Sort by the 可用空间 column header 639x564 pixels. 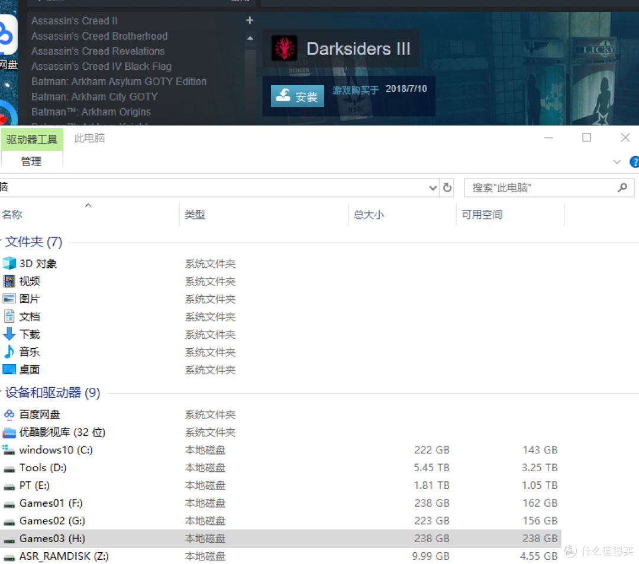[482, 214]
